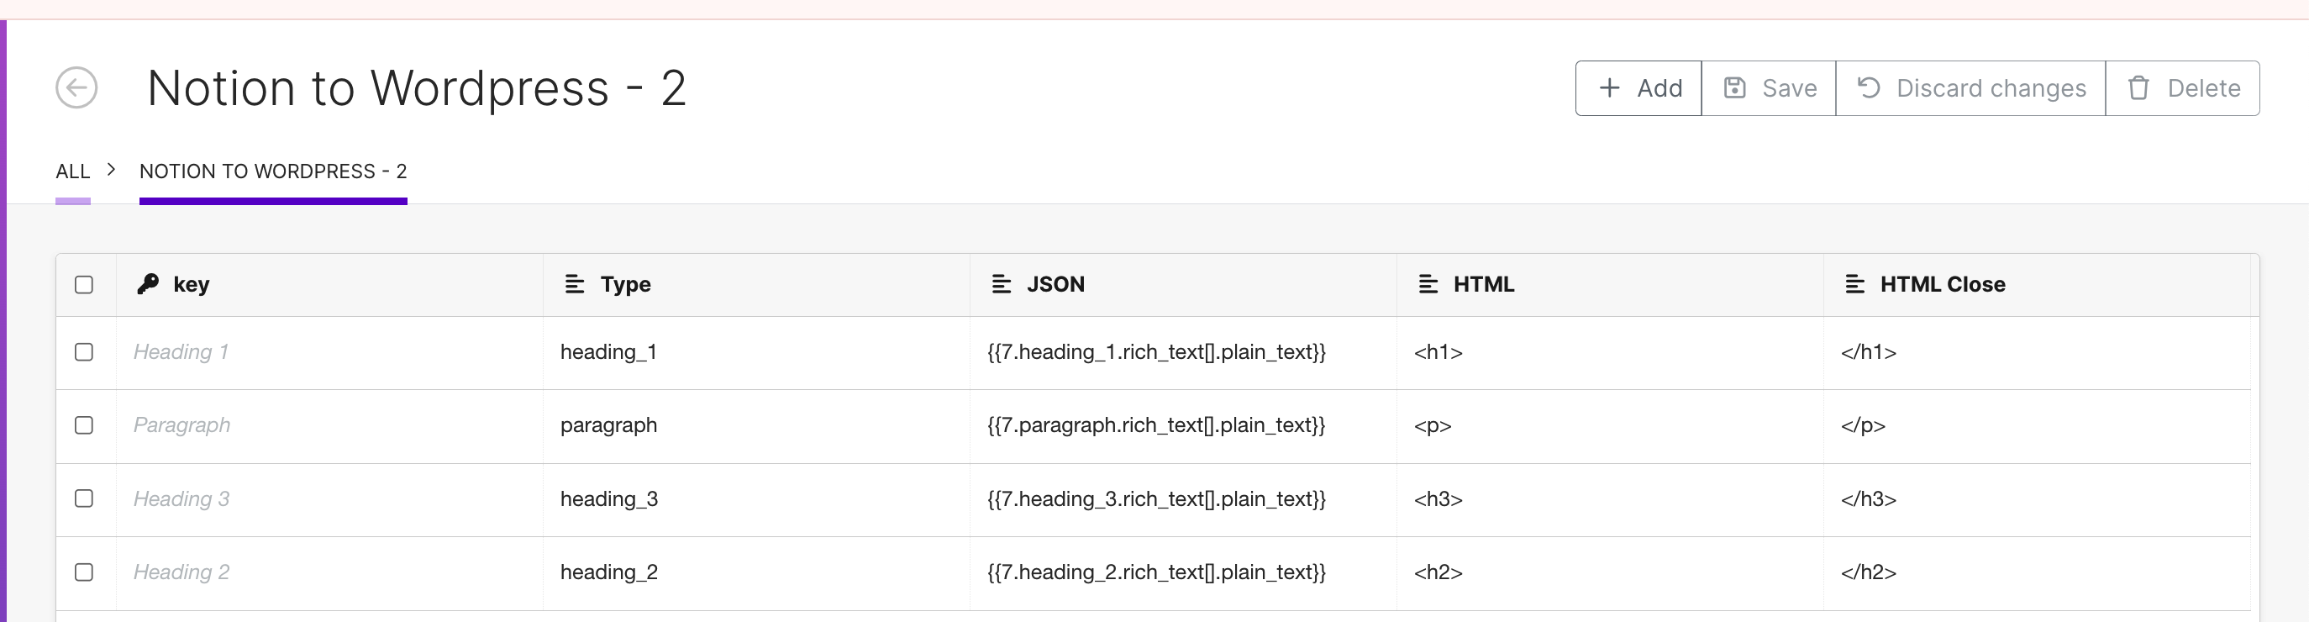This screenshot has width=2309, height=622.
Task: Check the Paragraph row checkbox
Action: click(84, 425)
